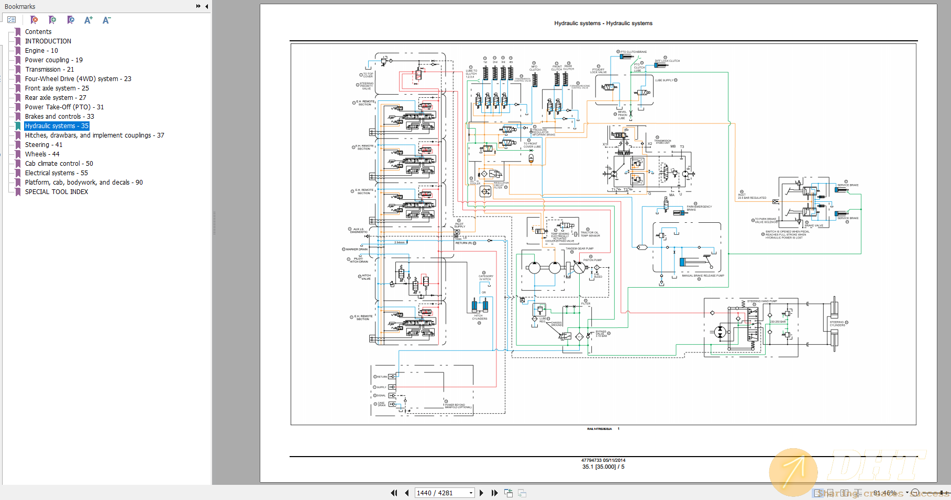Click the set bookmark destination icon
The width and height of the screenshot is (951, 500).
click(70, 19)
